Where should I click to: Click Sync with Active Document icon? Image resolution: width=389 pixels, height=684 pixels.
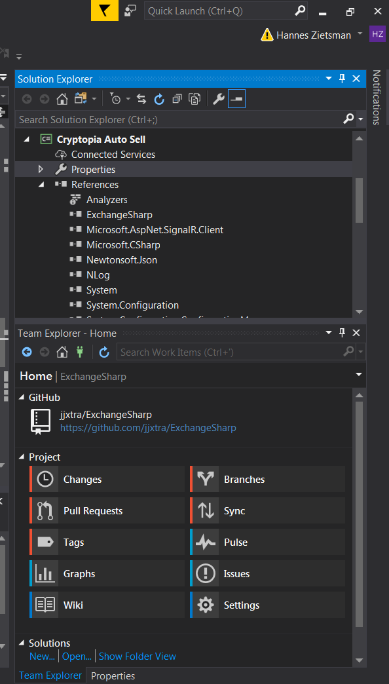point(141,98)
